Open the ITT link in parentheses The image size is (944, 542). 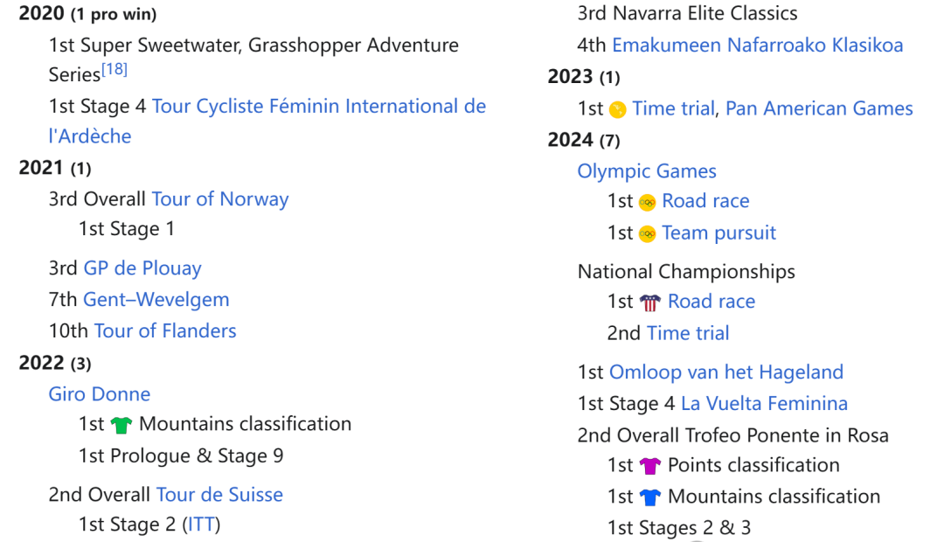[x=202, y=525]
